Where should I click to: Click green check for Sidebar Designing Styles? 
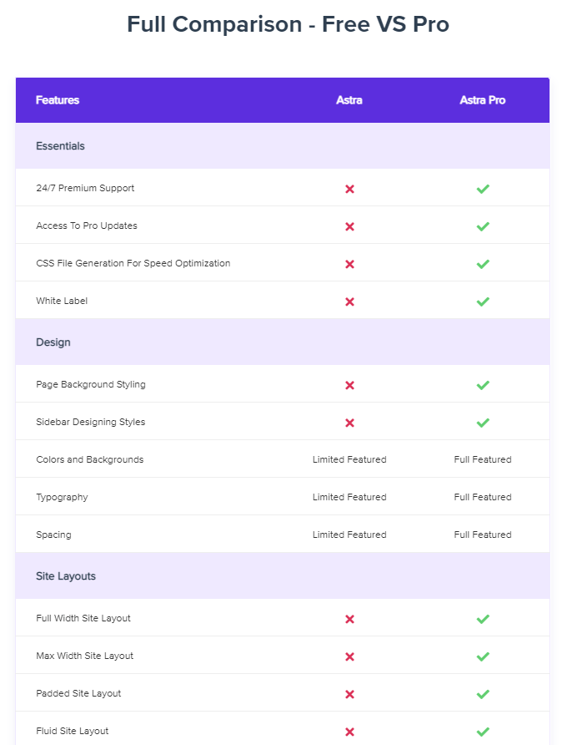coord(483,423)
